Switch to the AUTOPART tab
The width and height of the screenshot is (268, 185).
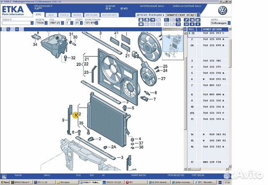pyautogui.click(x=110, y=15)
